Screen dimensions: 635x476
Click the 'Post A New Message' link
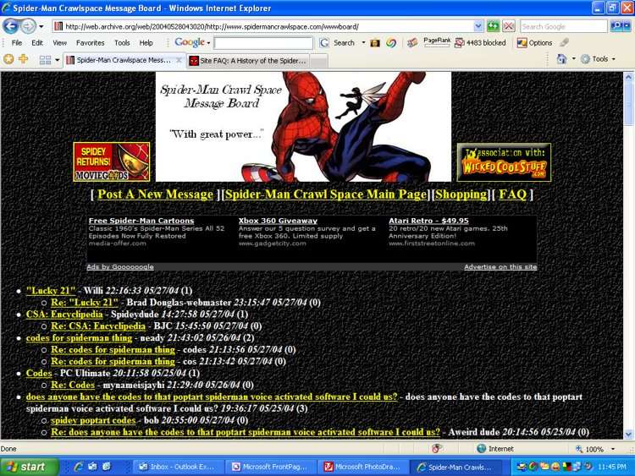(x=155, y=194)
